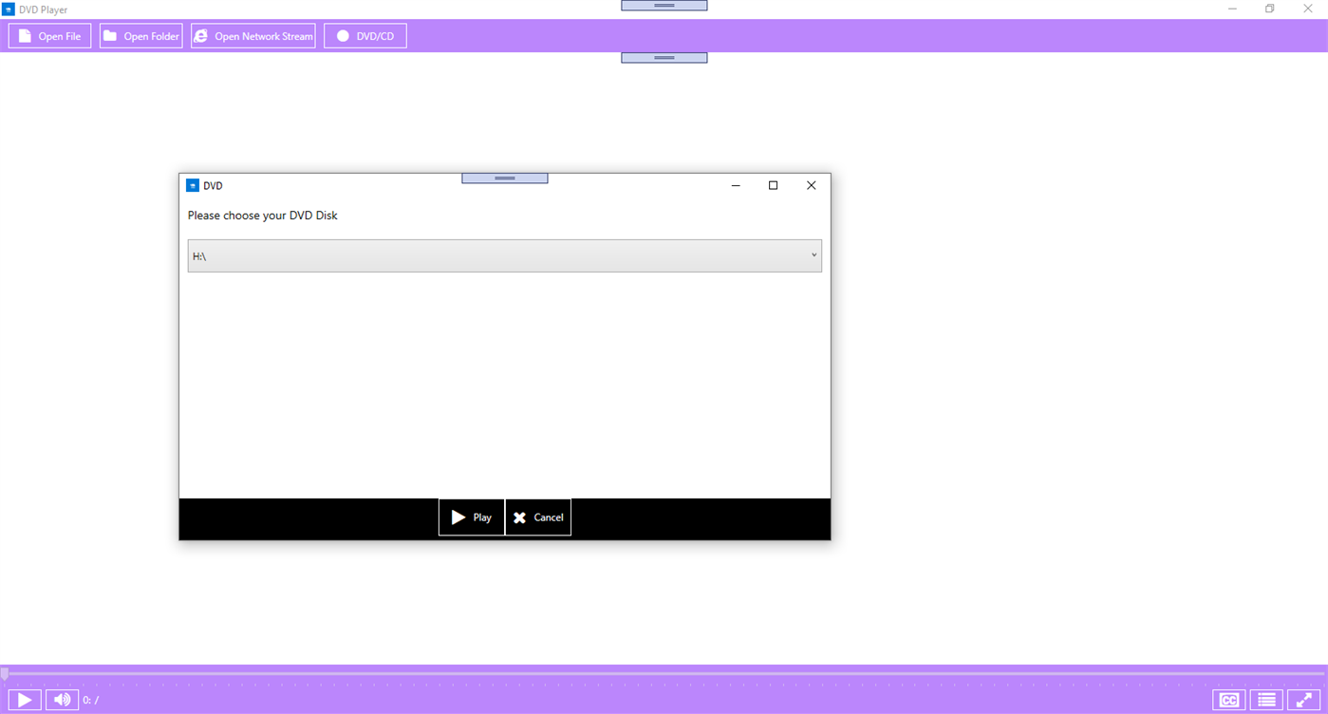Image resolution: width=1328 pixels, height=714 pixels.
Task: Toggle closed captions with the CC icon
Action: pyautogui.click(x=1226, y=699)
